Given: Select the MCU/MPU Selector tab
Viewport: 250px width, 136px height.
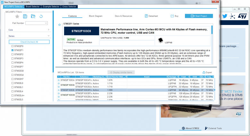Looking at the screenshot, I should 13,6.
